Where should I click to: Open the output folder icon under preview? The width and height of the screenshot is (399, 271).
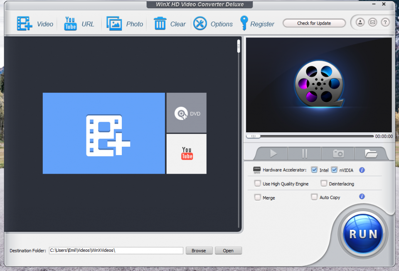(371, 153)
